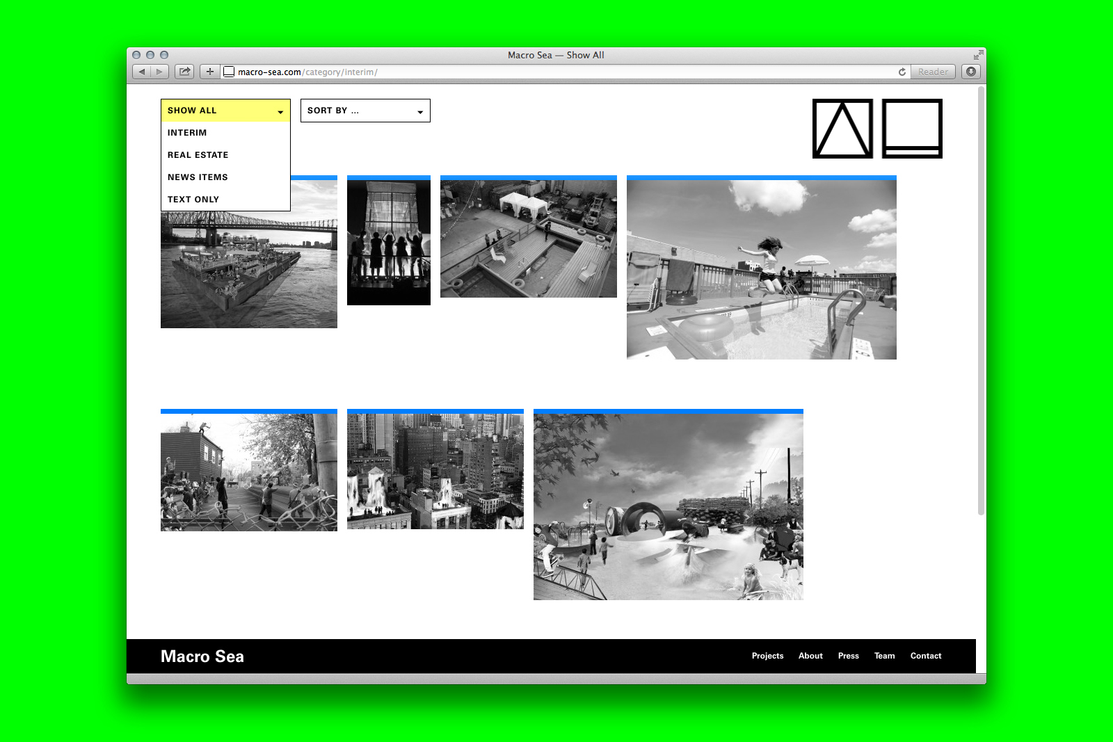1113x742 pixels.
Task: Click the browser back arrow button
Action: pos(142,72)
